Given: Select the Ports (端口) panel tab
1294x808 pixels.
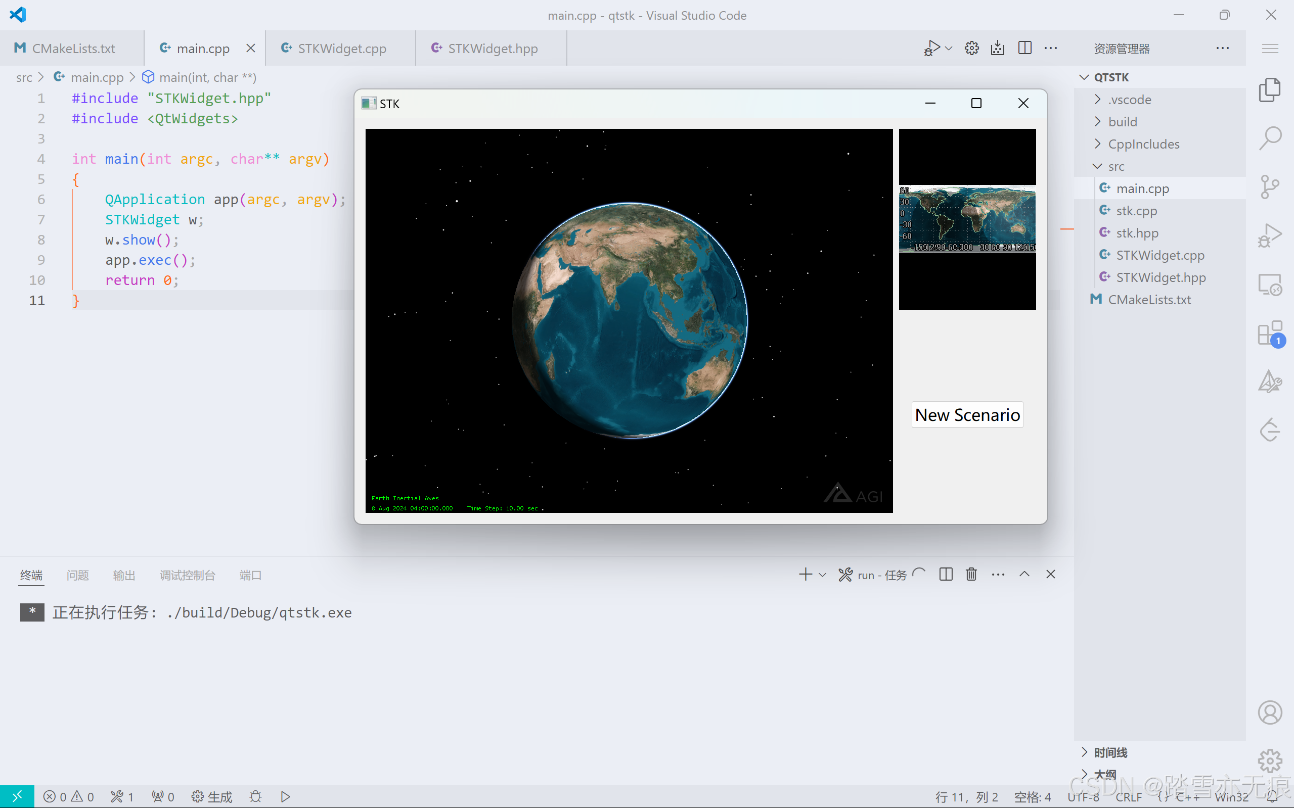Looking at the screenshot, I should [x=250, y=575].
